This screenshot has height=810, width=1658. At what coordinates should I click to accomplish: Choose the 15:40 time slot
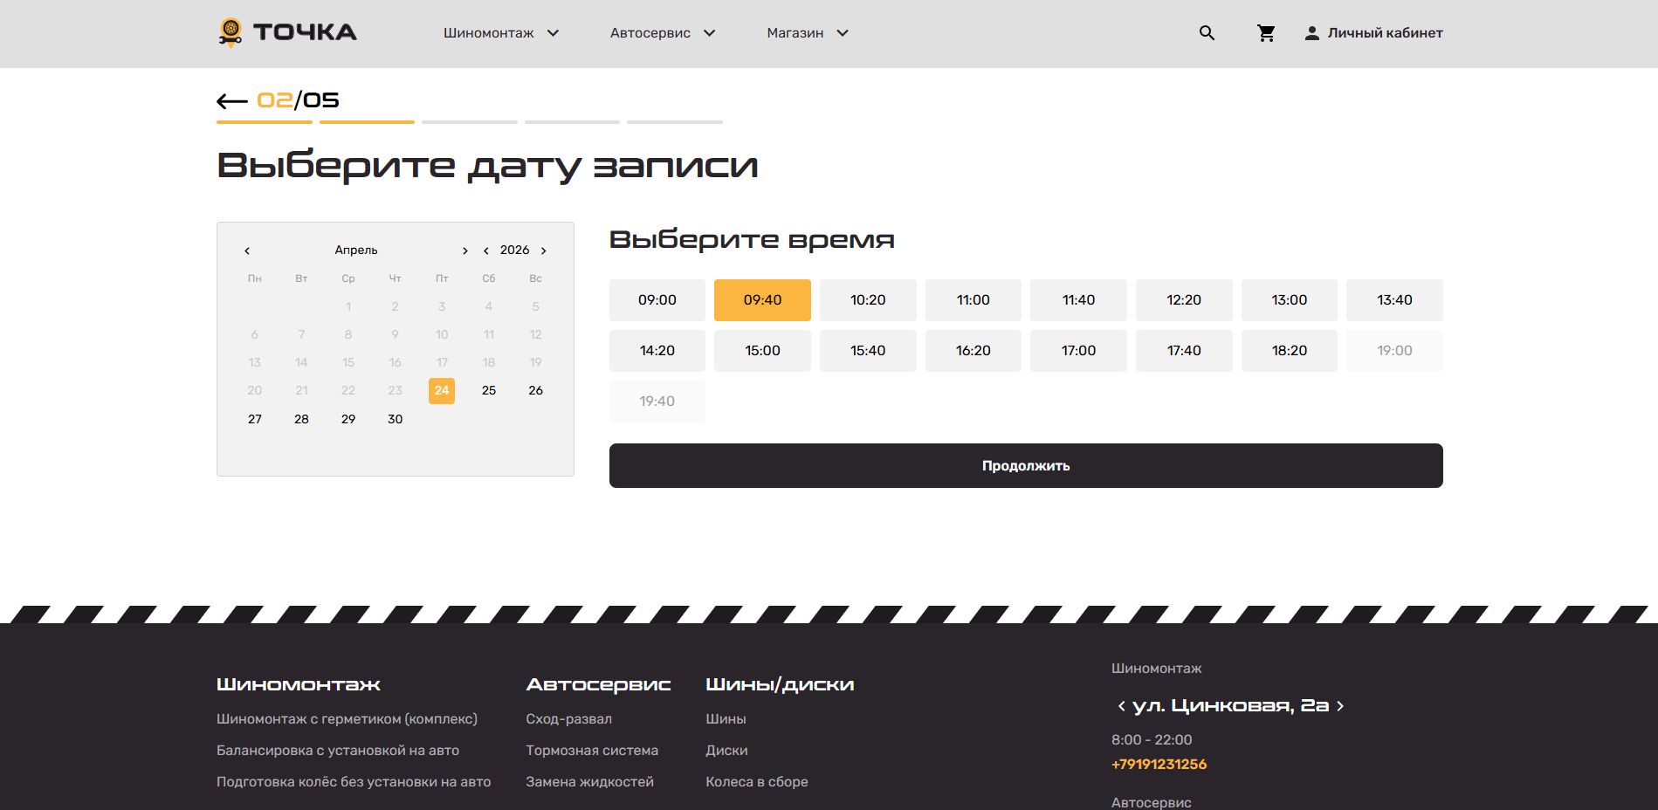click(x=867, y=351)
